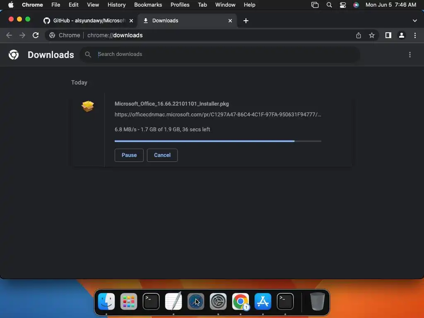Click the screen mirroring menu bar icon
The width and height of the screenshot is (424, 318).
click(315, 5)
